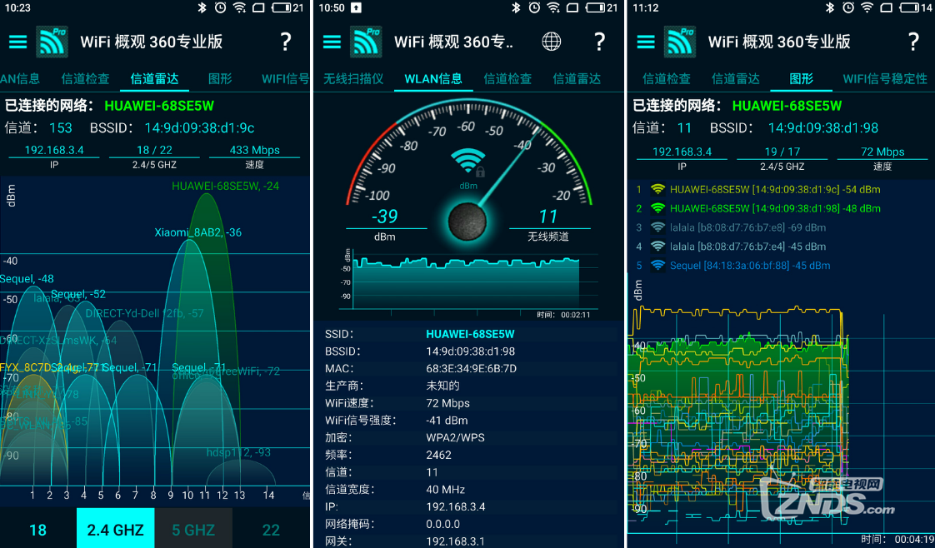Tap hdsp112, -93 label in radar
This screenshot has width=935, height=548.
pyautogui.click(x=238, y=453)
